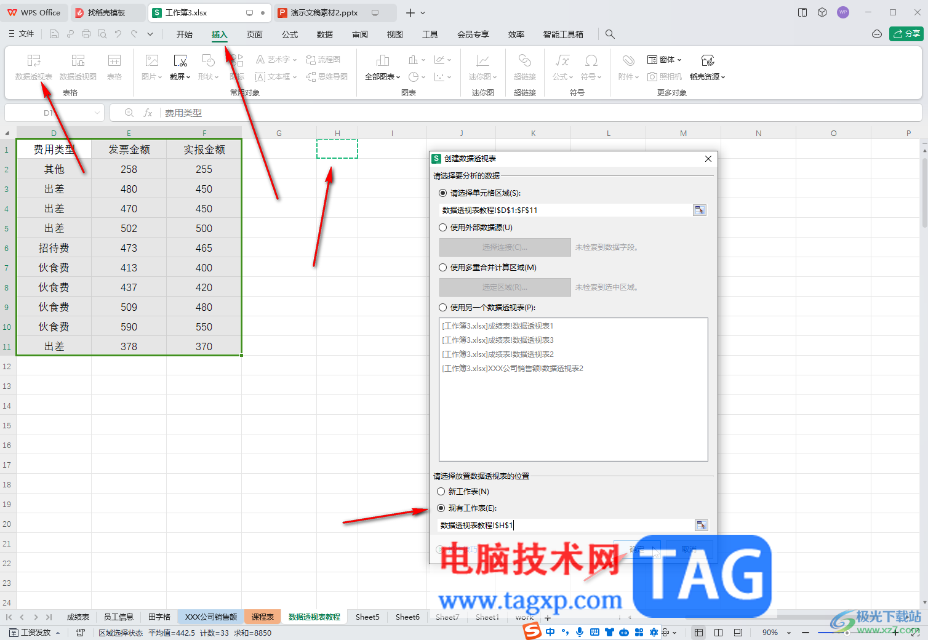The image size is (928, 640).
Task: Open the Picture insert tool
Action: [x=151, y=67]
